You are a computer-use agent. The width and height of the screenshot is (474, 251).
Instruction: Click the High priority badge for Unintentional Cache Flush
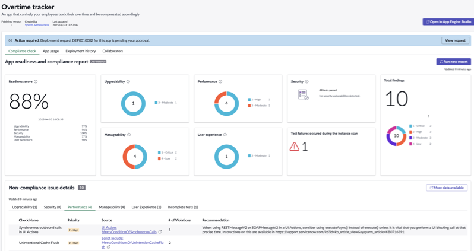pyautogui.click(x=74, y=243)
